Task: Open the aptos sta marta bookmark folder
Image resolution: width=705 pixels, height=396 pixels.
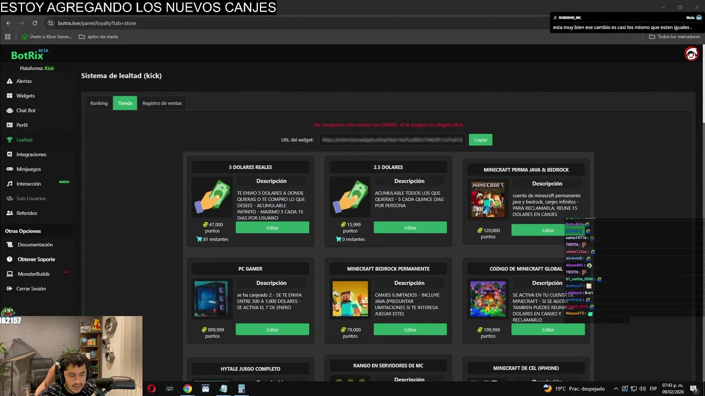Action: [99, 37]
